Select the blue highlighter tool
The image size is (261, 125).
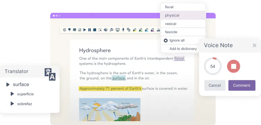pyautogui.click(x=147, y=30)
